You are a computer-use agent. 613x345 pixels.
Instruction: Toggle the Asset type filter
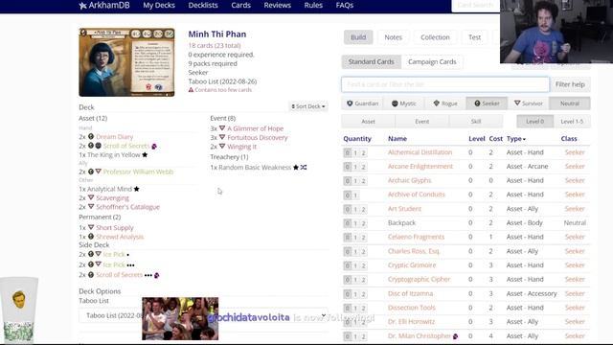[368, 122]
